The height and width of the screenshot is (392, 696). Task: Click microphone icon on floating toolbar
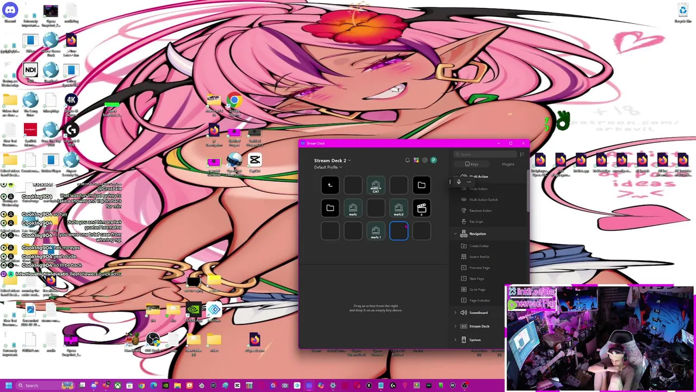click(x=458, y=182)
